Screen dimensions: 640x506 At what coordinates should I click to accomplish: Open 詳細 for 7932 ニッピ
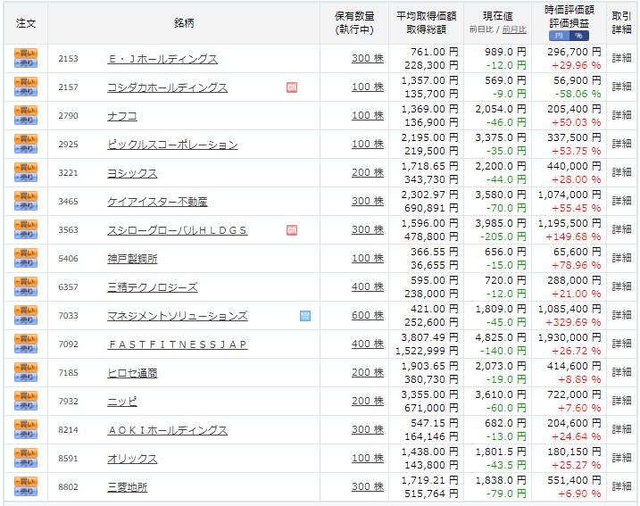pos(621,401)
